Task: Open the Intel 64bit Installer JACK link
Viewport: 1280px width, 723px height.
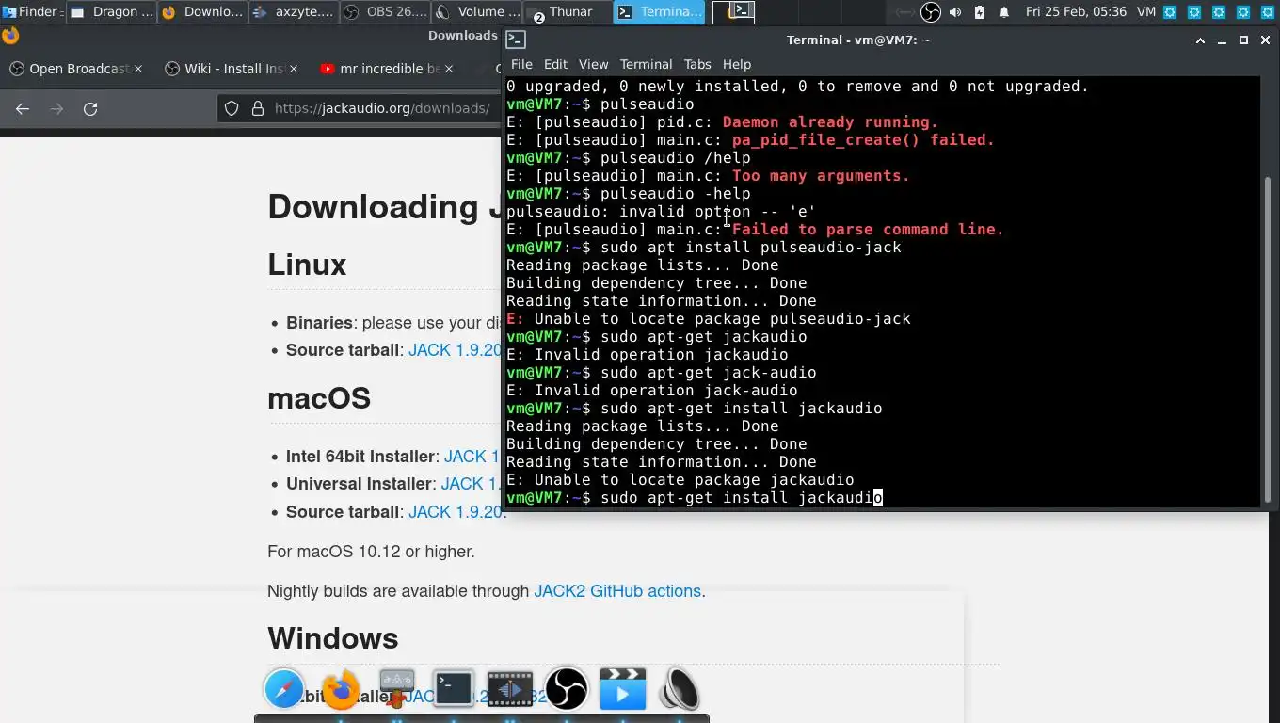Action: 472,457
